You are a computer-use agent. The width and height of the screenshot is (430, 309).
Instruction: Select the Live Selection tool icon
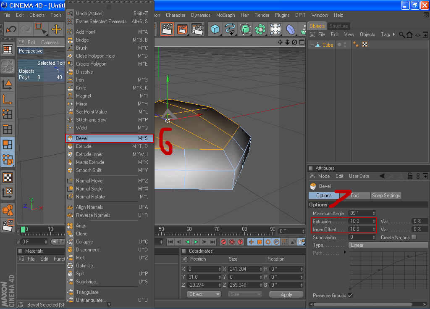tap(40, 29)
